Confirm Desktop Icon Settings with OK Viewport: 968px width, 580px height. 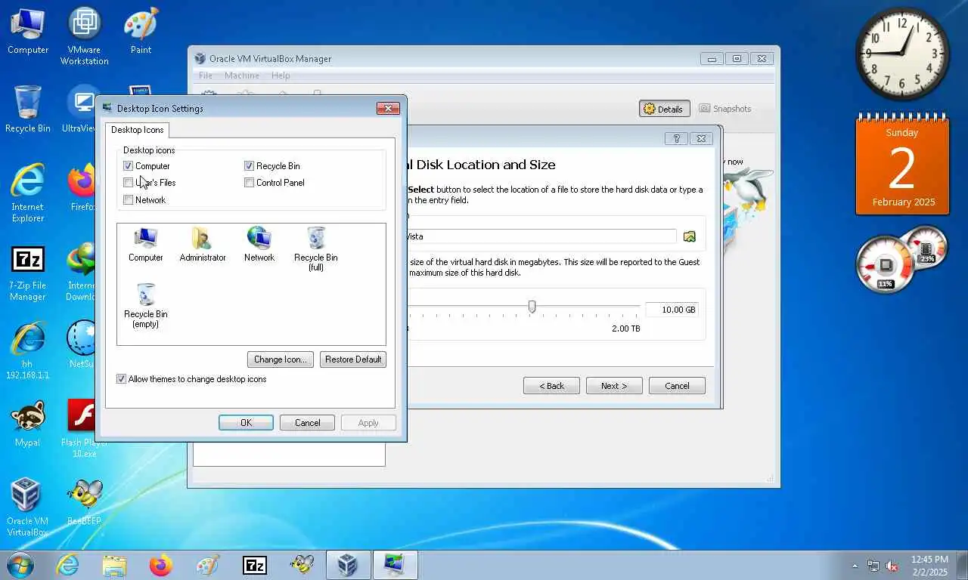click(246, 423)
